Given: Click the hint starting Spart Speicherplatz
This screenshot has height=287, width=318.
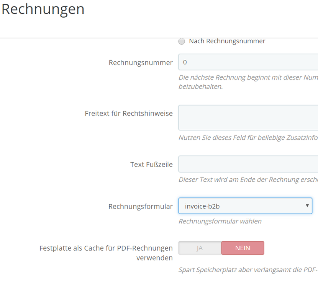Looking at the screenshot, I should tap(248, 270).
